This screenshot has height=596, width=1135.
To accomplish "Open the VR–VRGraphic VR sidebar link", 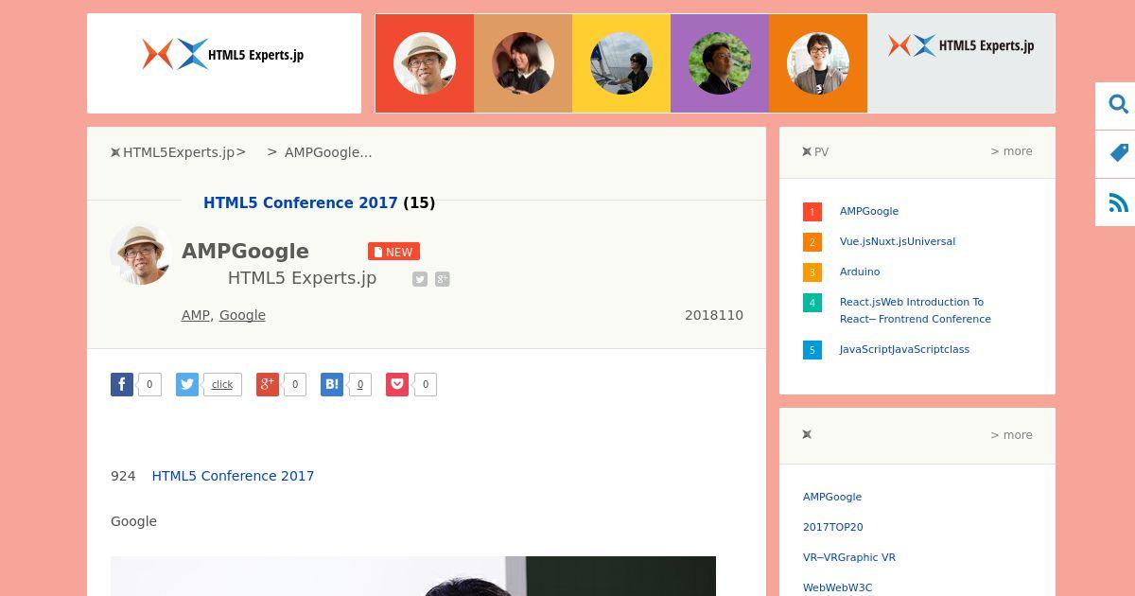I will pos(849,557).
